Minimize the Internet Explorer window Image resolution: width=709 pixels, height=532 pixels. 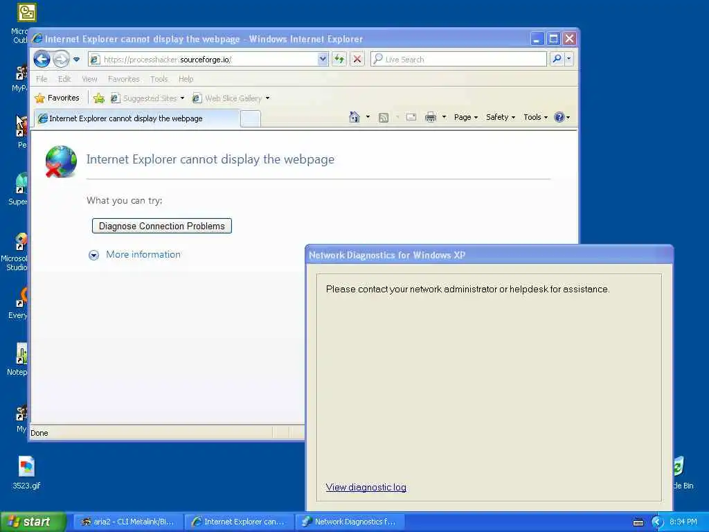pyautogui.click(x=537, y=39)
